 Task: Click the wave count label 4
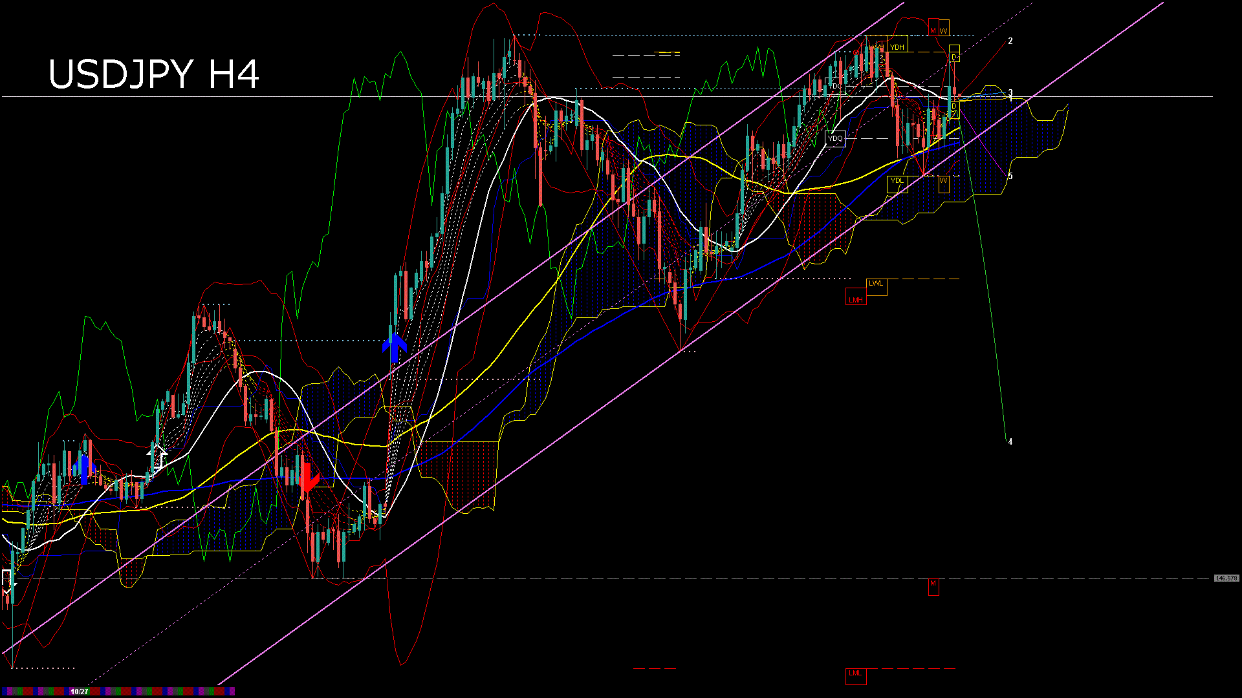1012,442
